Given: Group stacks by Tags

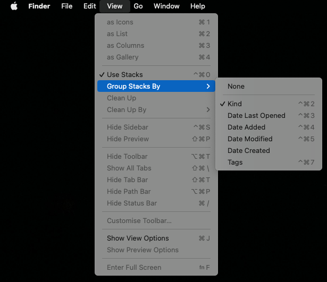Looking at the screenshot, I should [x=235, y=163].
